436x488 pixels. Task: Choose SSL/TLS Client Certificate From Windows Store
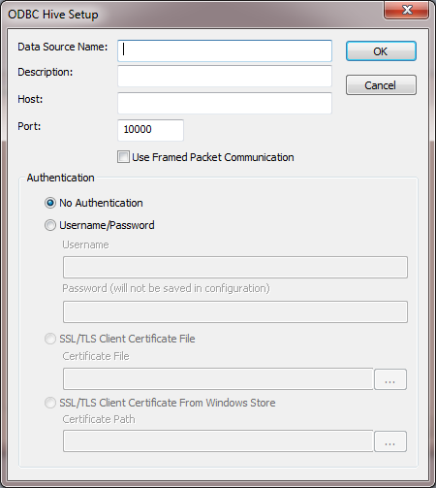click(x=50, y=403)
